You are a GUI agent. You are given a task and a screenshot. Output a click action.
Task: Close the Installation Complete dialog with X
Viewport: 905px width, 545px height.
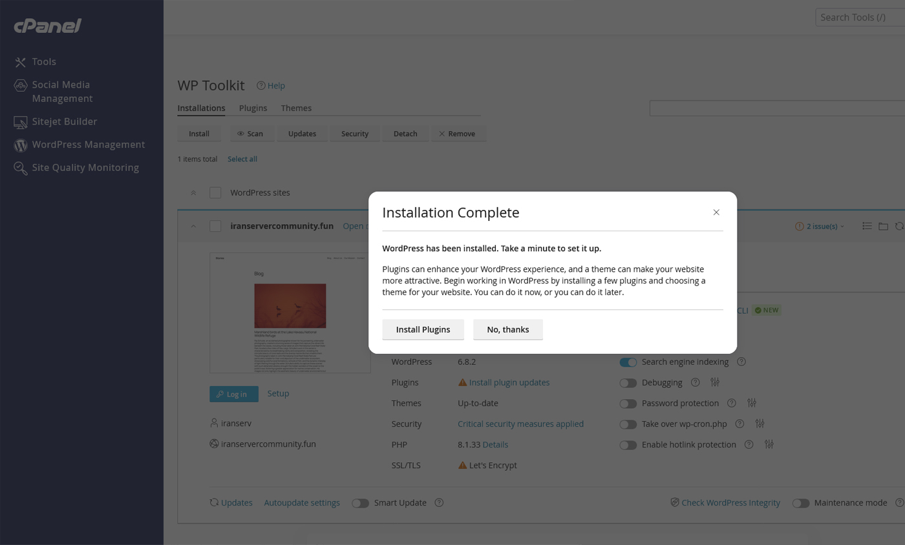[x=716, y=212]
